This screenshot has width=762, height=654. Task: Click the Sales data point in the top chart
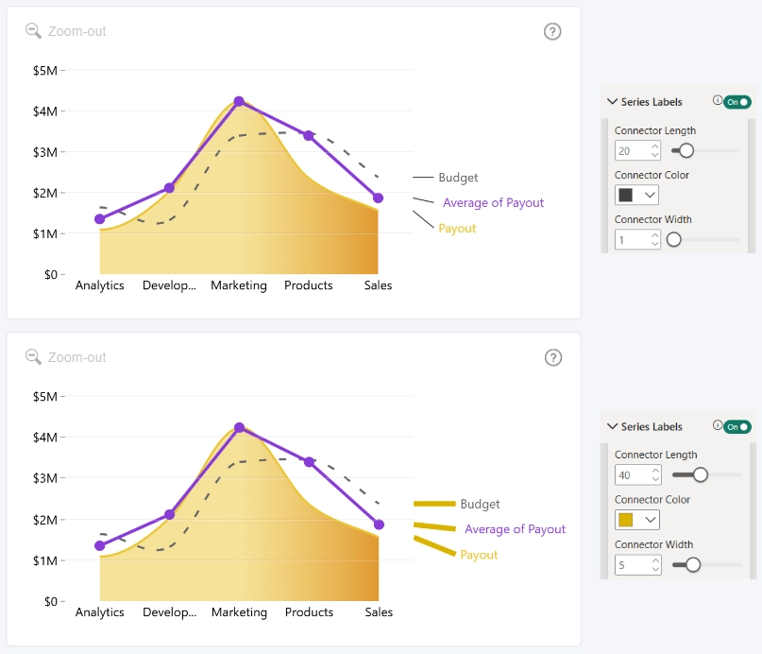(x=378, y=198)
